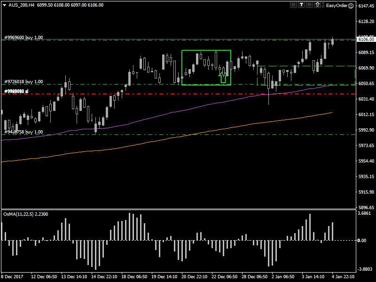Click the 8 Dec 2017 date label

(12, 276)
